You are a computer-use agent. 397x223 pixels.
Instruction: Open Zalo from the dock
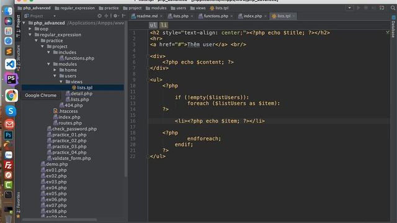point(8,155)
